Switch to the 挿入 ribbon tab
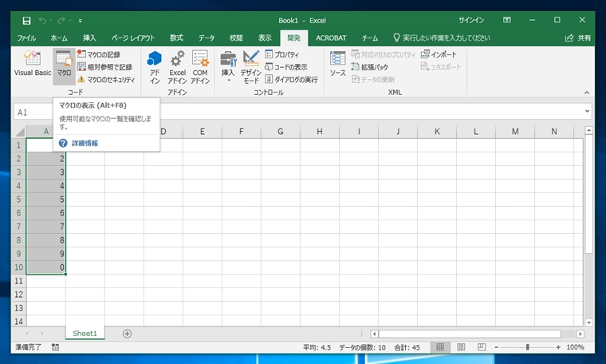Viewport: 606px width, 364px height. pyautogui.click(x=89, y=38)
